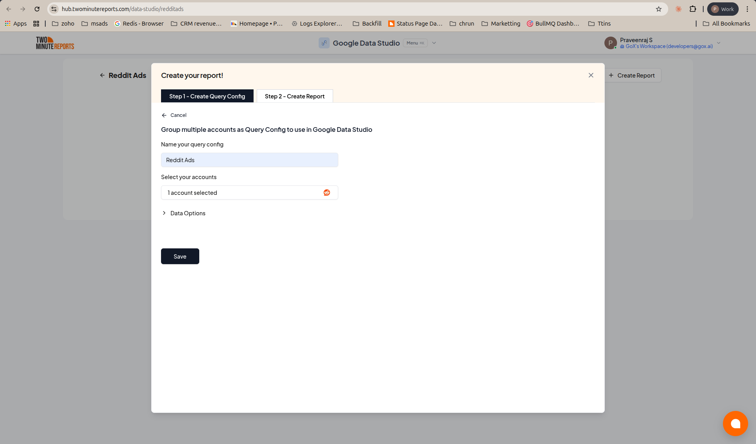Open the orange chat support bubble
The image size is (756, 444).
coord(735,424)
